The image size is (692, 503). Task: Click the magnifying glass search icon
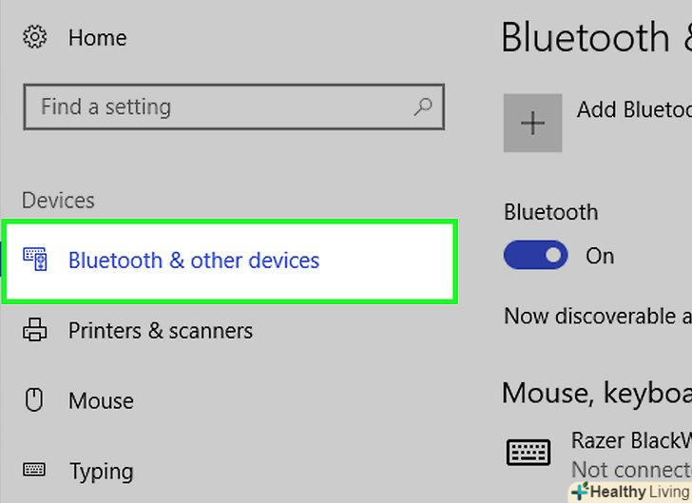point(423,106)
